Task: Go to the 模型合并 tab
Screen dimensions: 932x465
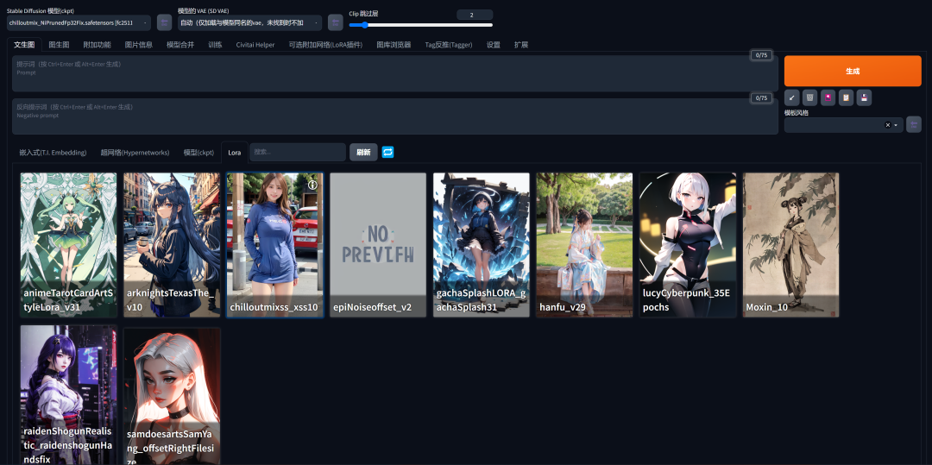Action: pyautogui.click(x=180, y=45)
